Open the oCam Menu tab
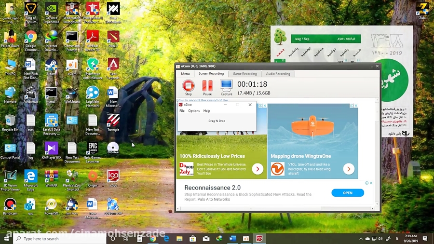Viewport: 434px width, 244px height. (x=185, y=74)
